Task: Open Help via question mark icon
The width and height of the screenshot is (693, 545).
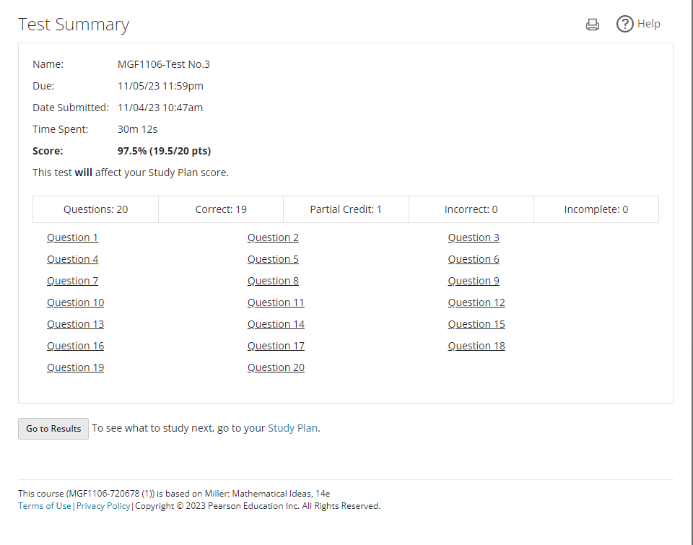Action: coord(624,24)
